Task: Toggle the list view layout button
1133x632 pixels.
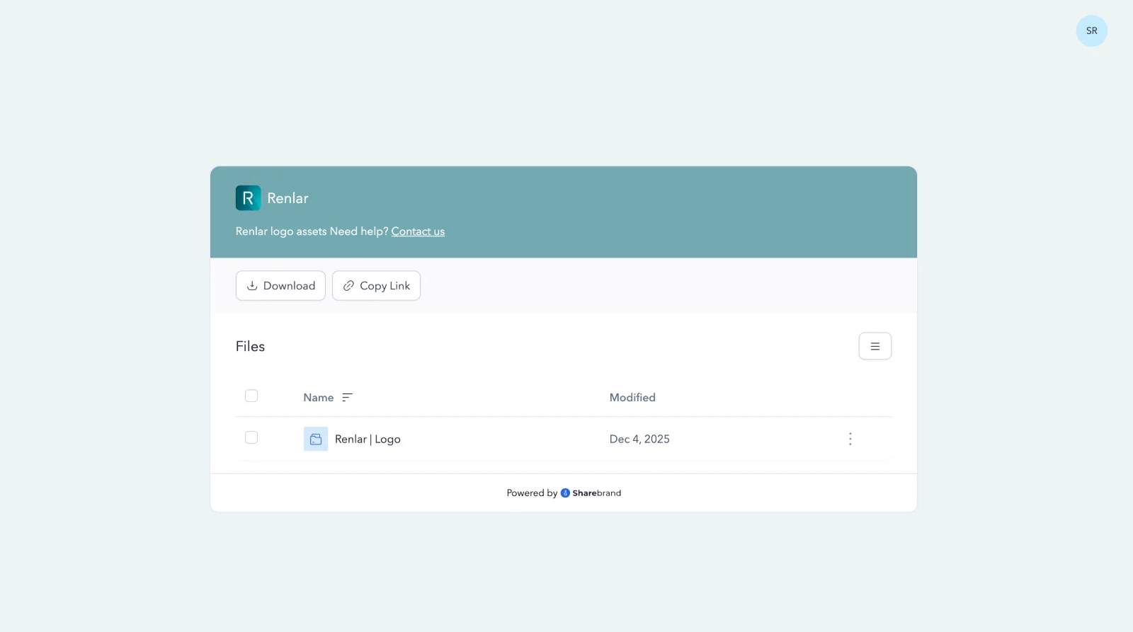Action: click(875, 346)
